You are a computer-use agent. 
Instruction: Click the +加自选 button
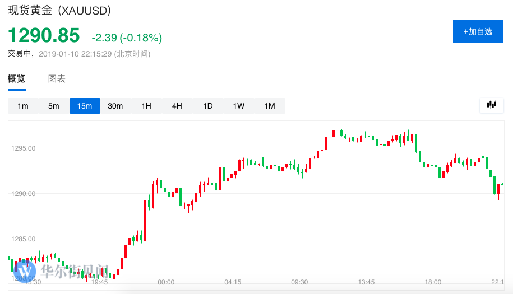pyautogui.click(x=478, y=31)
